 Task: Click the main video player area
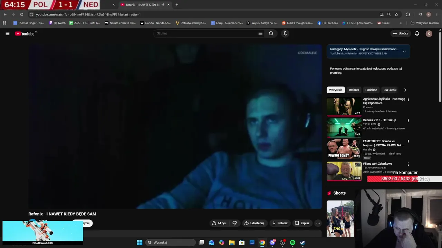(175, 126)
